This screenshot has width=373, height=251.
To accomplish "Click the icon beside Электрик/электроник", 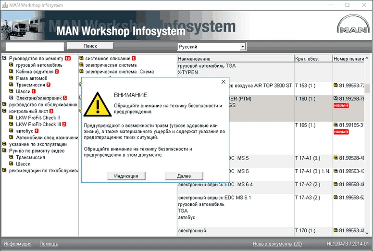I will (11, 98).
